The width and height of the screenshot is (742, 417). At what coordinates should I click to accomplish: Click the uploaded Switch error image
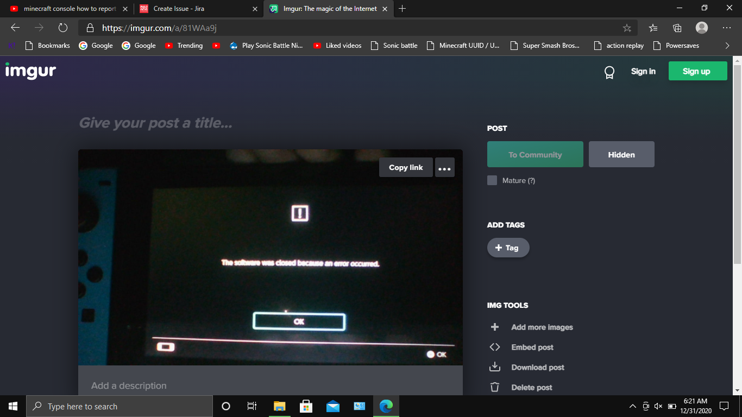271,257
